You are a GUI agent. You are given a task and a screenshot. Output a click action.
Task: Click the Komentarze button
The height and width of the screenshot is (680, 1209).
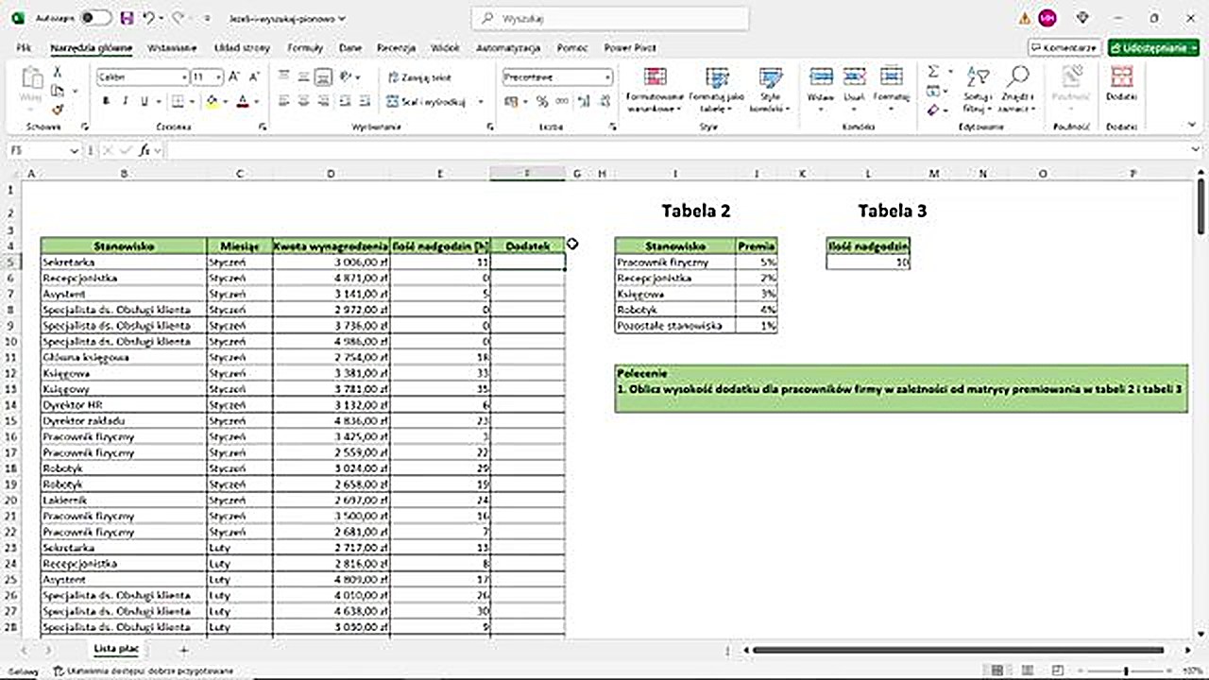[1064, 47]
